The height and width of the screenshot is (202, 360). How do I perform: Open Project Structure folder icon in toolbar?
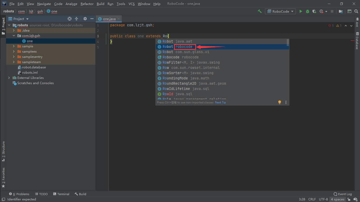click(341, 11)
